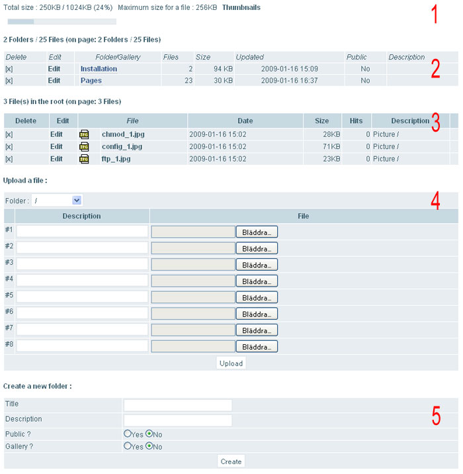Delete the Pages folder using [x]
This screenshot has width=463, height=474.
click(9, 81)
